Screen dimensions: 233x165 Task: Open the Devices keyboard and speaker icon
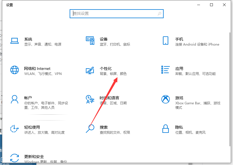[90, 41]
